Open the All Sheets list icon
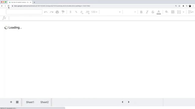The width and height of the screenshot is (195, 109). click(17, 102)
